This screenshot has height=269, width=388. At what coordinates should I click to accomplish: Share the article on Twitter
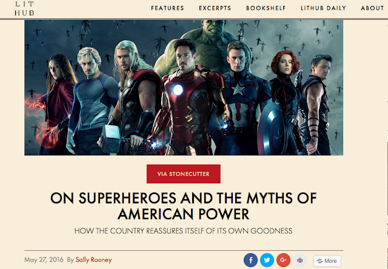[267, 260]
